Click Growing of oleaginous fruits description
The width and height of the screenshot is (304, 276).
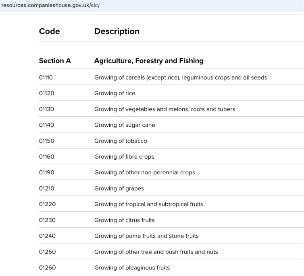click(132, 268)
